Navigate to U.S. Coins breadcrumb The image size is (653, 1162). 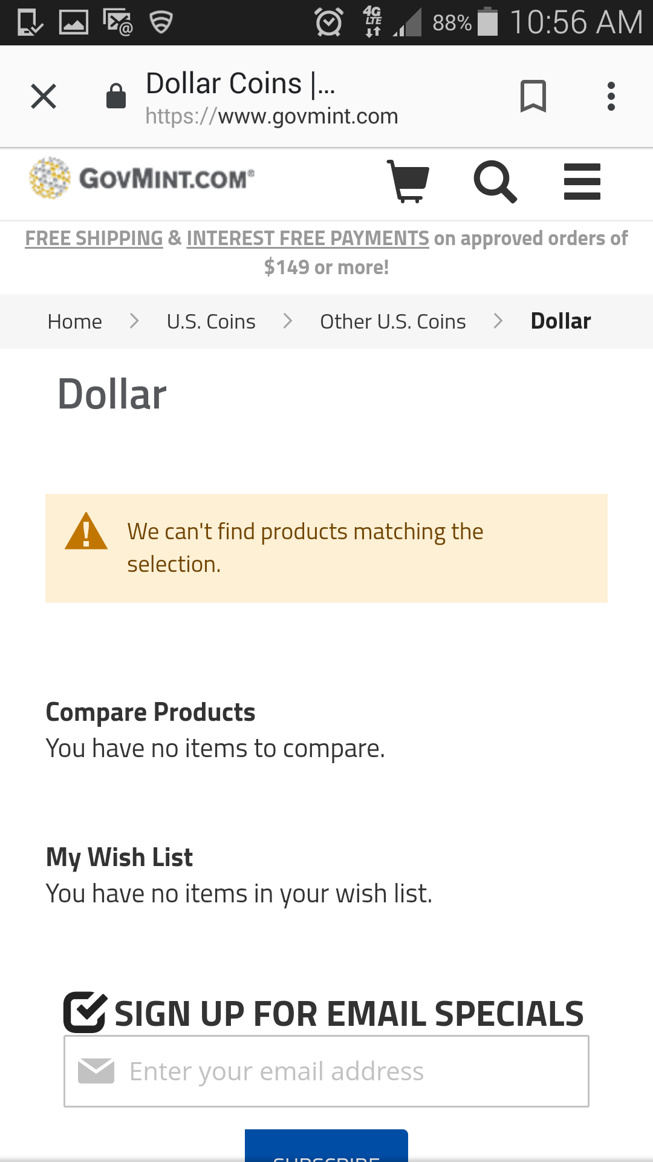tap(211, 321)
